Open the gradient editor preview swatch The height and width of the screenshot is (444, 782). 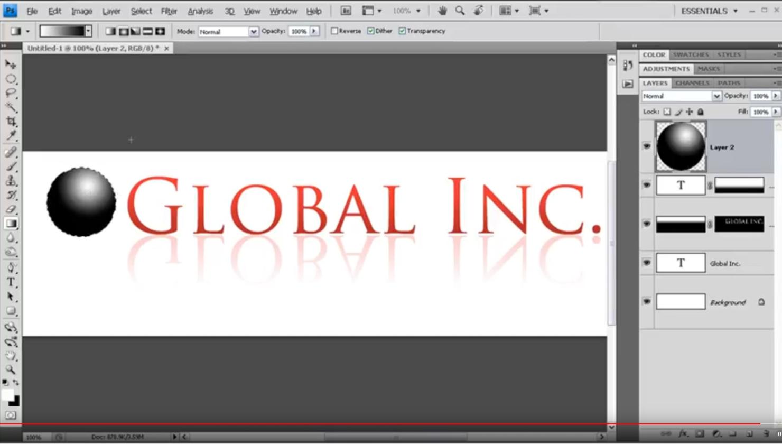pyautogui.click(x=62, y=31)
